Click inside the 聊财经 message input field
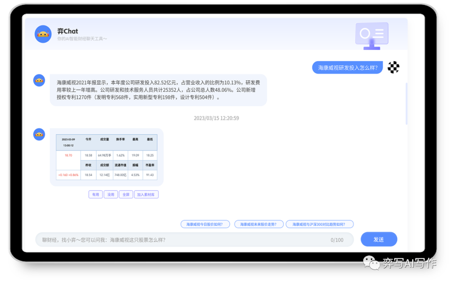 coord(167,239)
